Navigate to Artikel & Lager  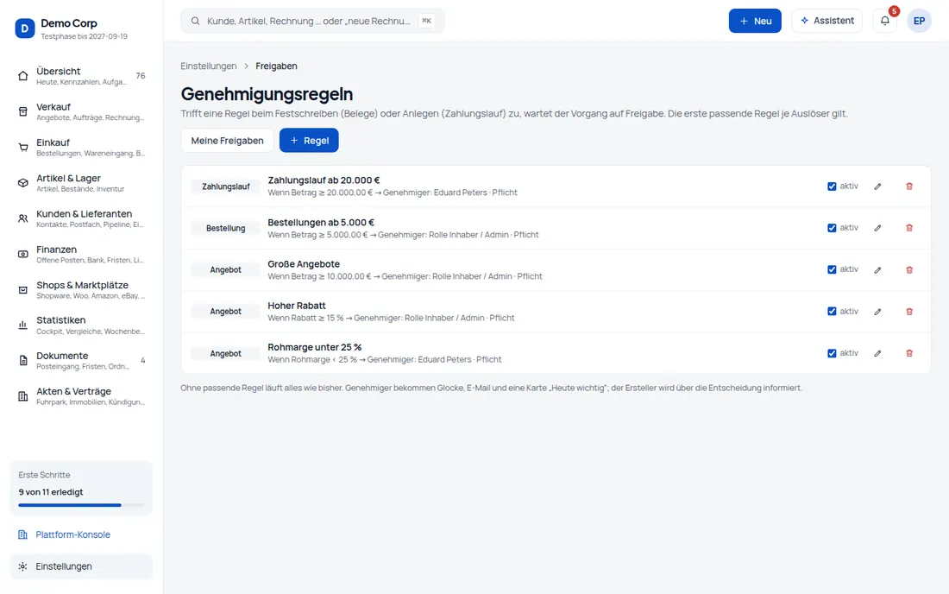coord(81,183)
